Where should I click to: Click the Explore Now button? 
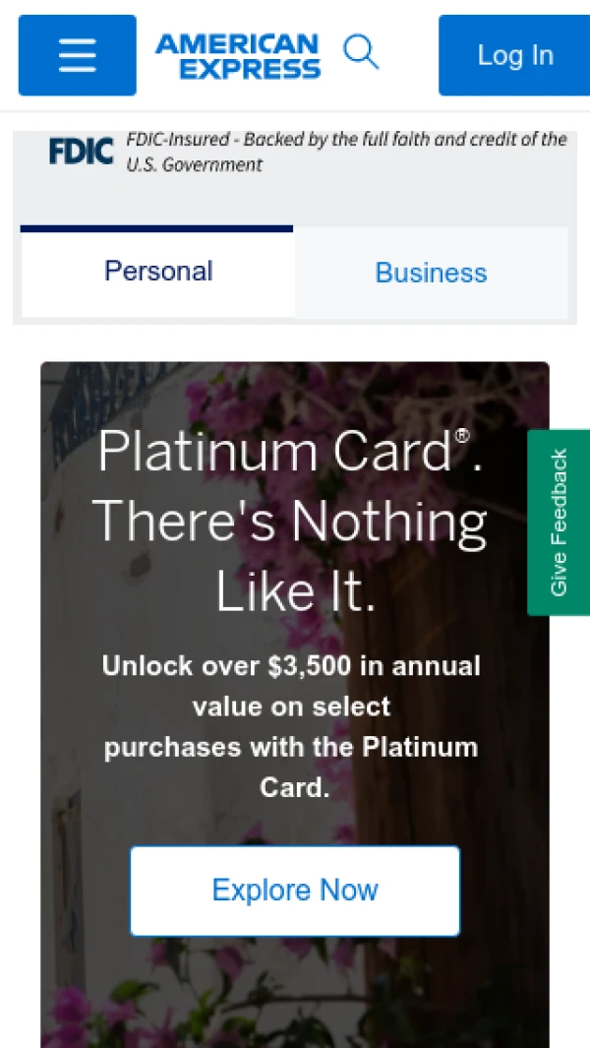(x=295, y=891)
